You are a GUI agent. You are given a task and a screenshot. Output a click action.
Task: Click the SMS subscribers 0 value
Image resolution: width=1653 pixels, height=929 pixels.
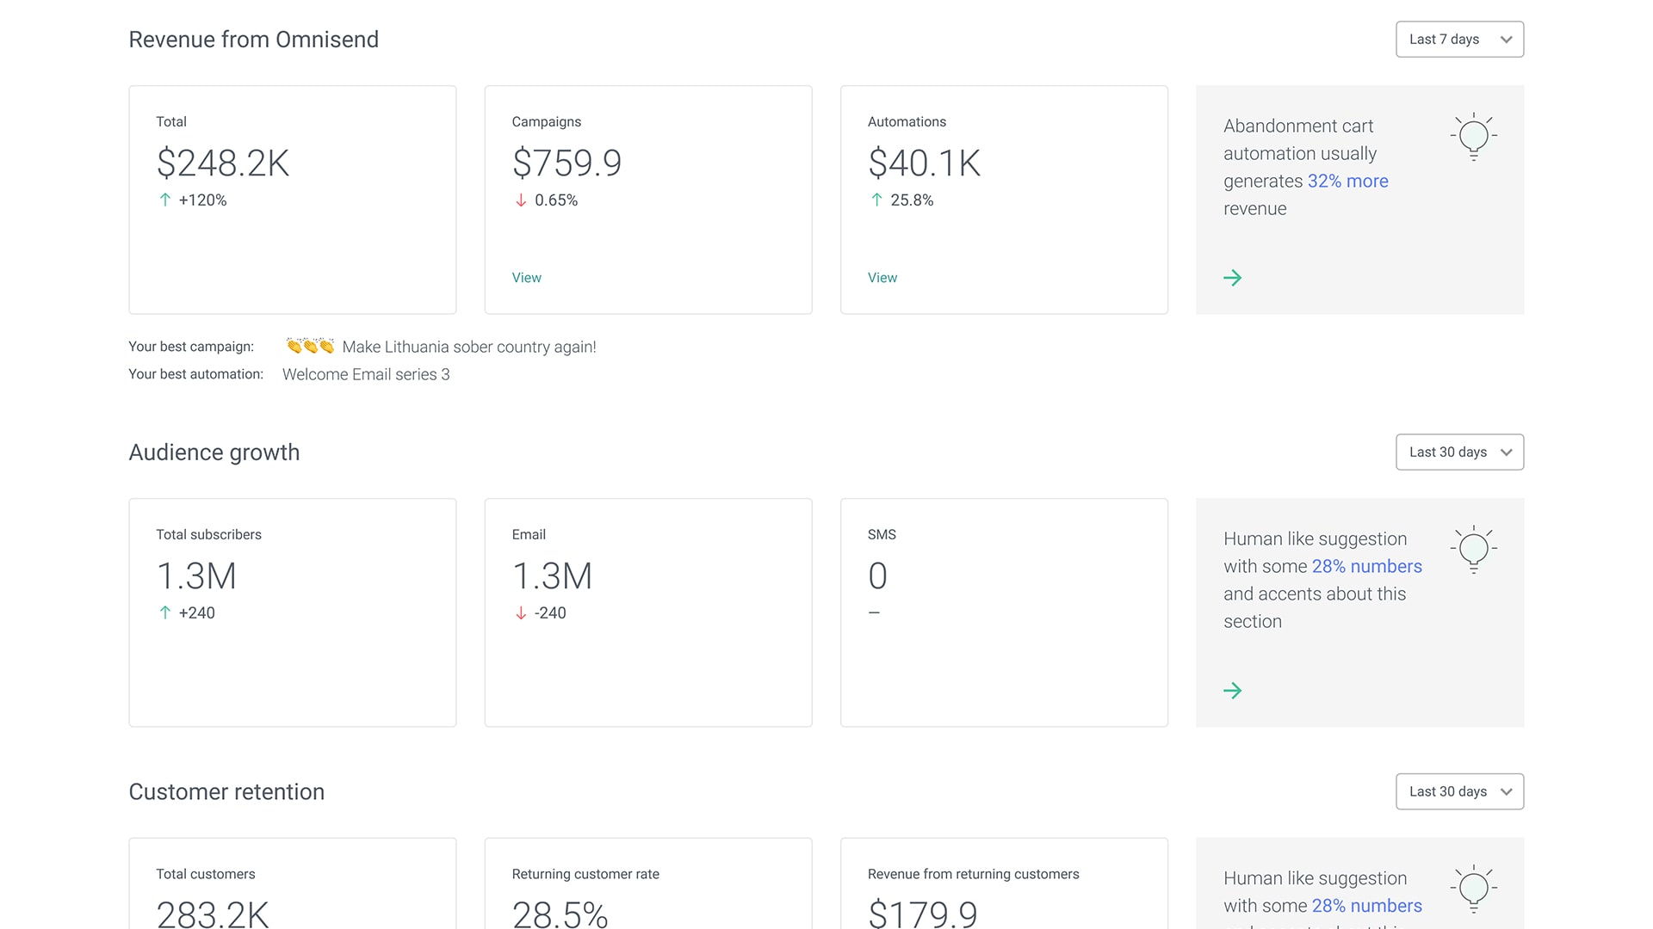click(877, 575)
